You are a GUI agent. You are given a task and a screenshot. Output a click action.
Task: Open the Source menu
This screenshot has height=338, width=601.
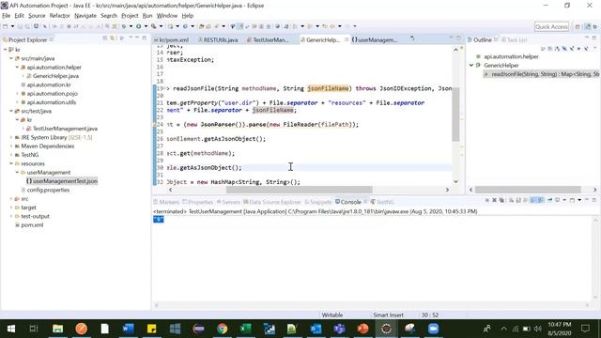pyautogui.click(x=37, y=16)
